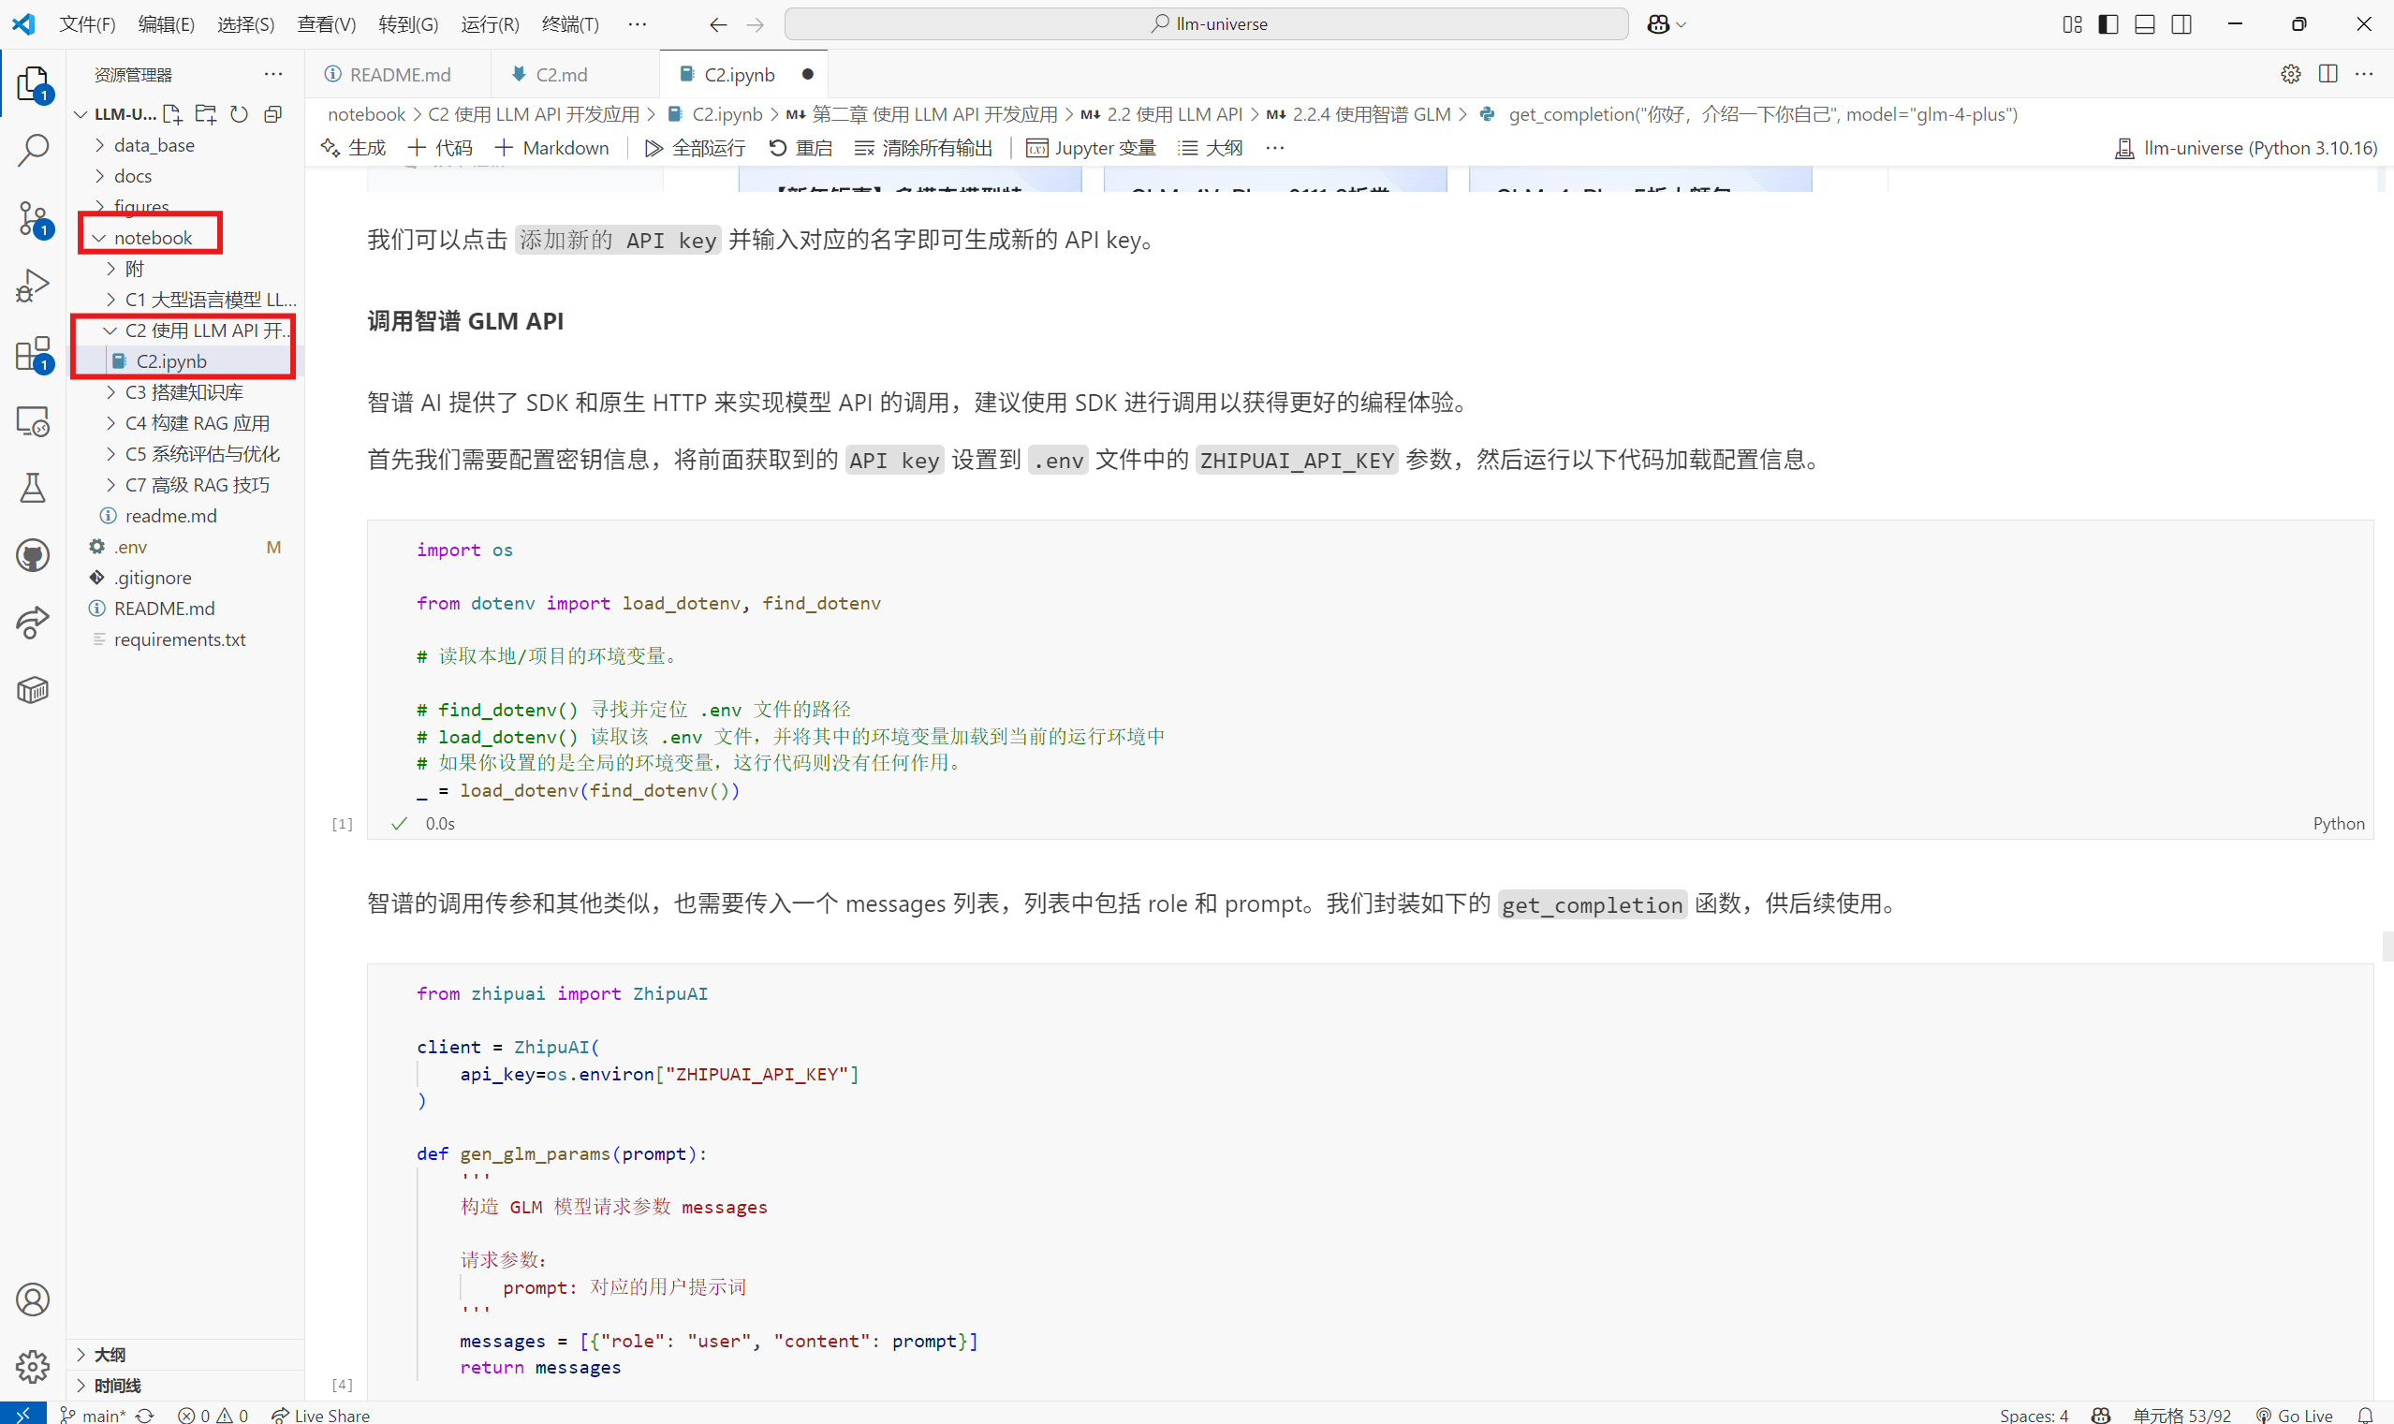2394x1424 pixels.
Task: Clear outputs with 清除所有输出
Action: tap(922, 147)
